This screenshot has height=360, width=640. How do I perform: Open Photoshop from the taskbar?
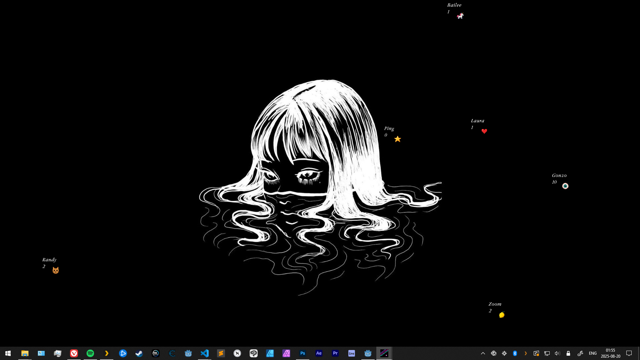(x=303, y=353)
